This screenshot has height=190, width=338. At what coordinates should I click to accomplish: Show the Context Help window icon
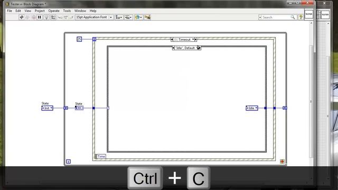click(x=301, y=17)
